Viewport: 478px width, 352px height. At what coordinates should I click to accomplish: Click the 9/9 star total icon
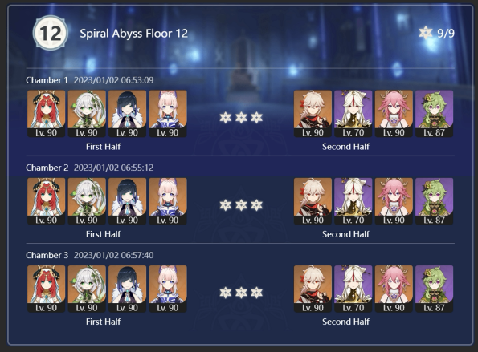[425, 33]
